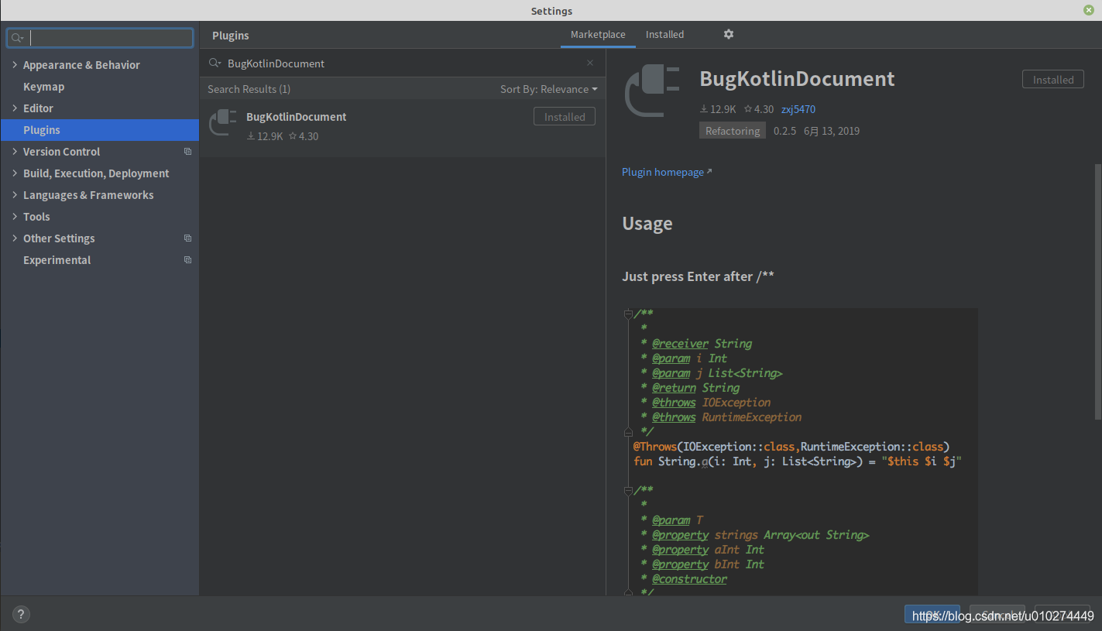Collapse first KDoc comment fold marker
Image resolution: width=1102 pixels, height=631 pixels.
(628, 314)
